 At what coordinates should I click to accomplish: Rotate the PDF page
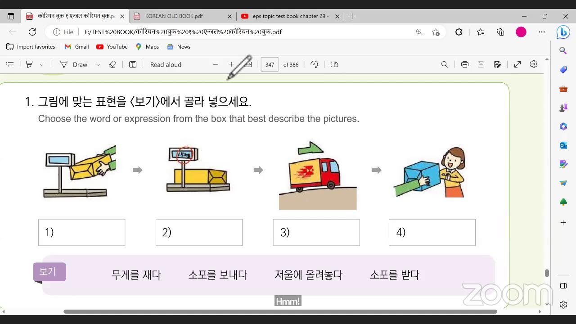coord(315,64)
